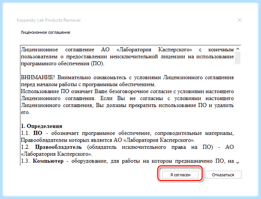261x199 pixels.
Task: Click the '1. Определения' section heading
Action: pos(42,126)
